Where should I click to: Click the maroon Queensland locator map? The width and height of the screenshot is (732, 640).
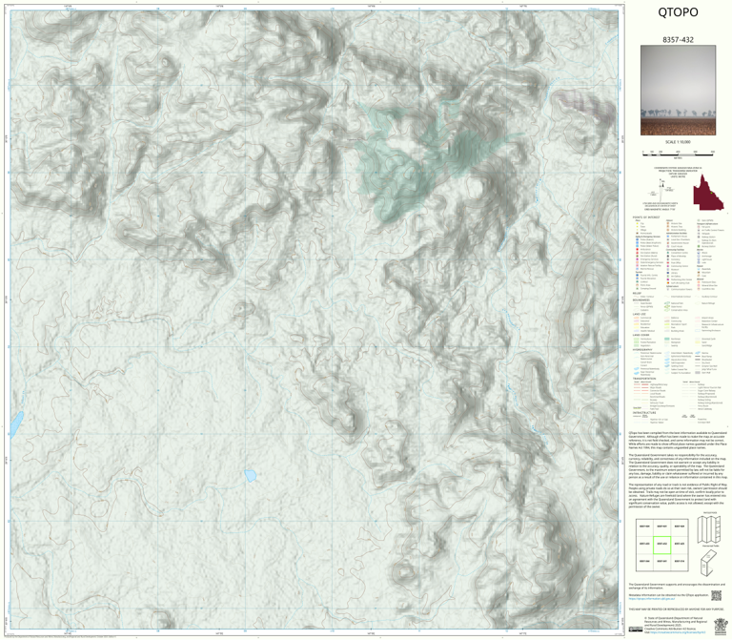pos(708,193)
